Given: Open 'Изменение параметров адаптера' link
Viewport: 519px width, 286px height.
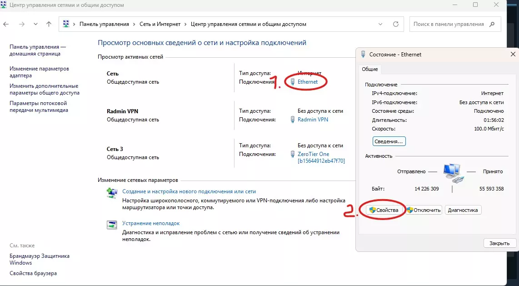Looking at the screenshot, I should (40, 72).
